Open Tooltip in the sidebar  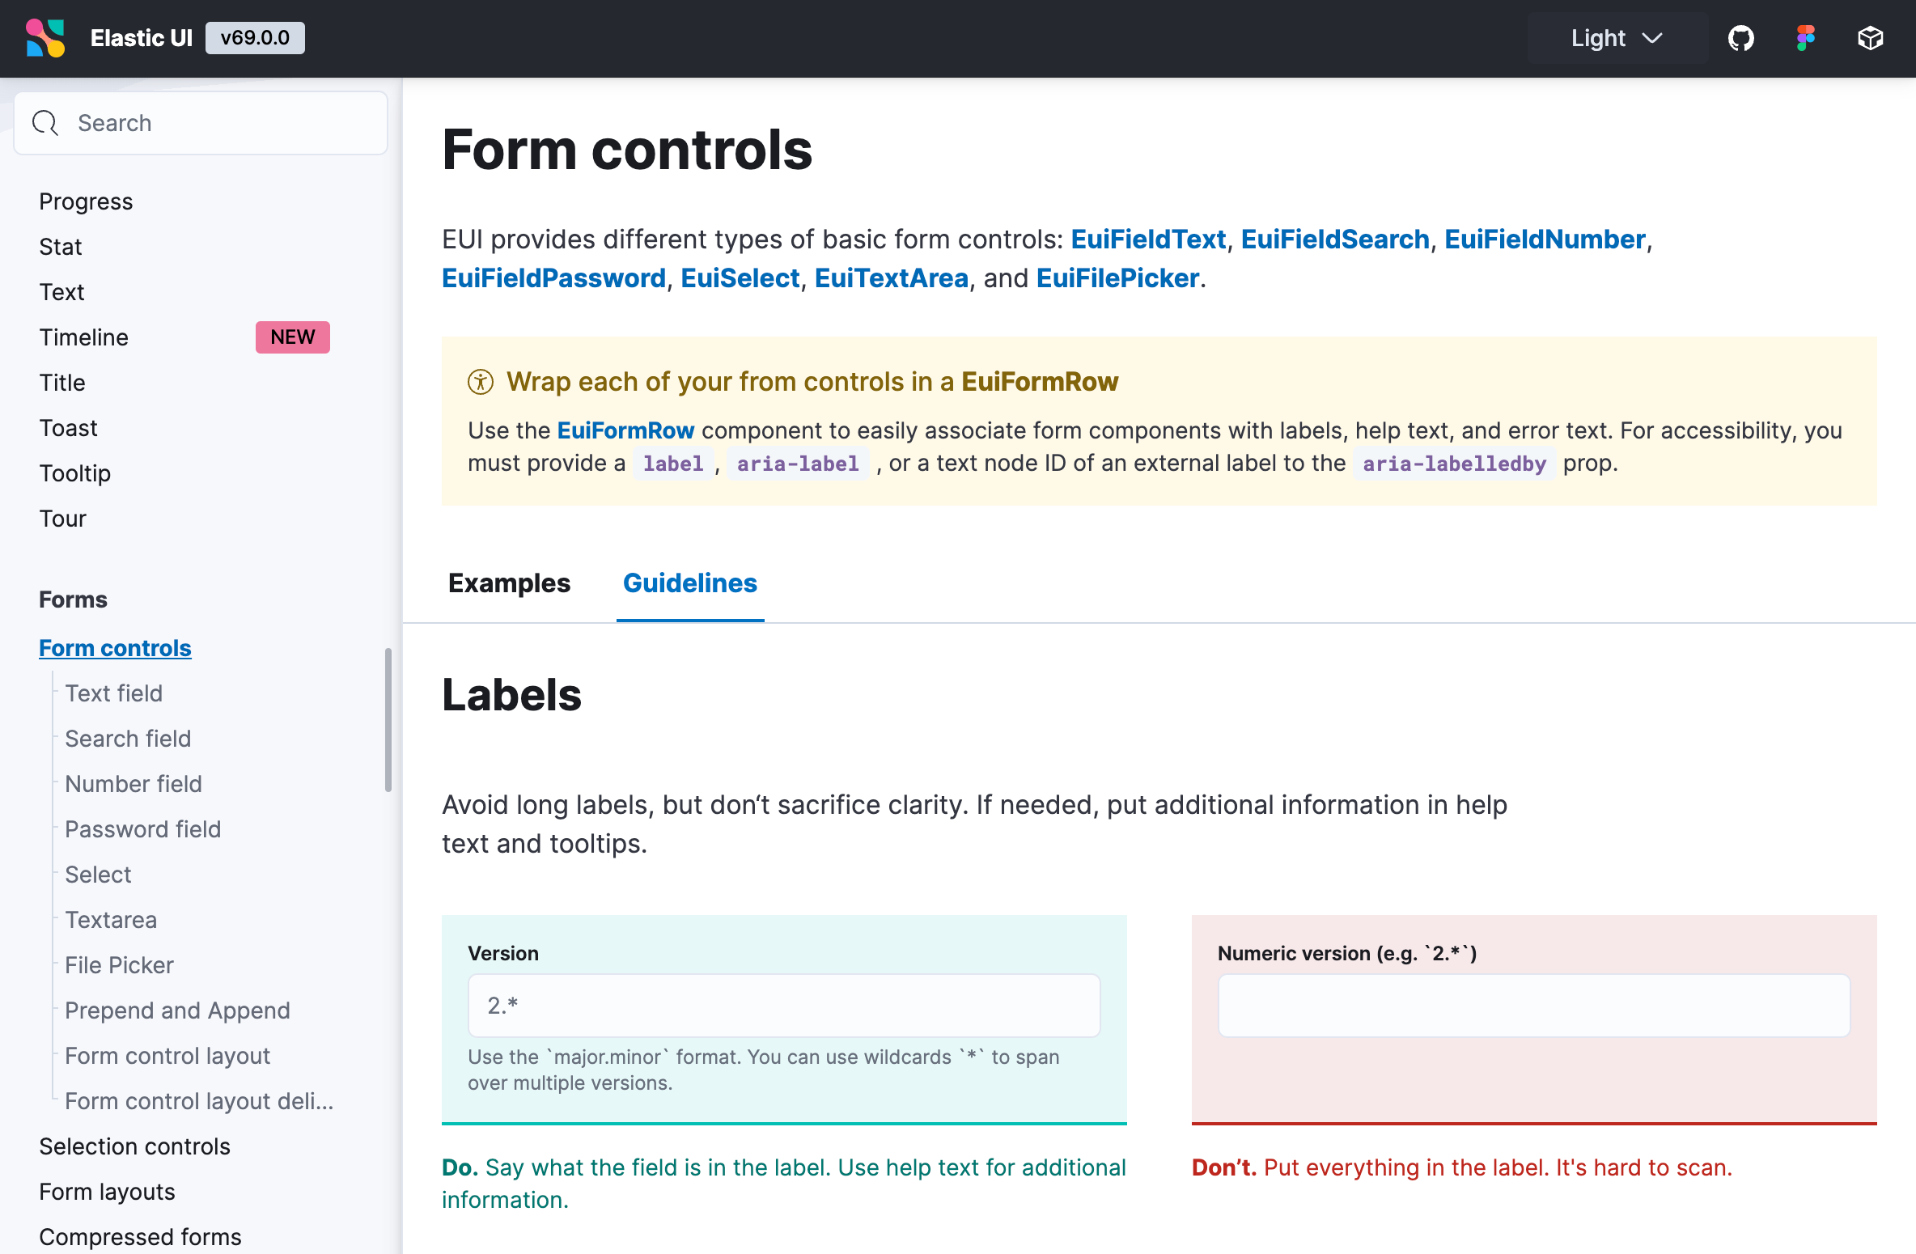[x=74, y=473]
